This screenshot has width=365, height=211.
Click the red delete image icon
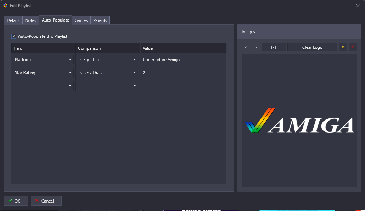coord(353,47)
